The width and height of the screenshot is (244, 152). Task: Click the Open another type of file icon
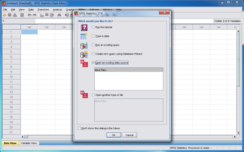(x=84, y=95)
